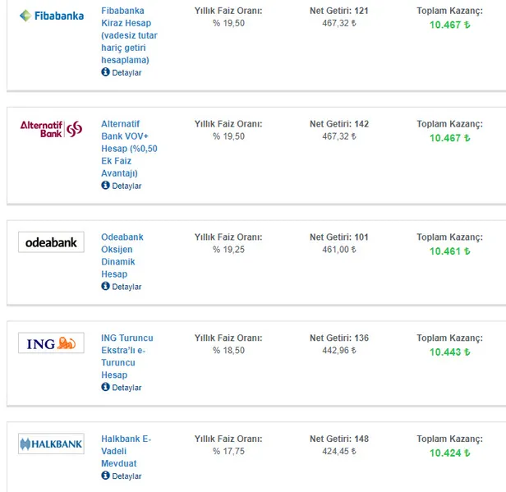
Task: Click the Halkbank logo
Action: (x=51, y=444)
